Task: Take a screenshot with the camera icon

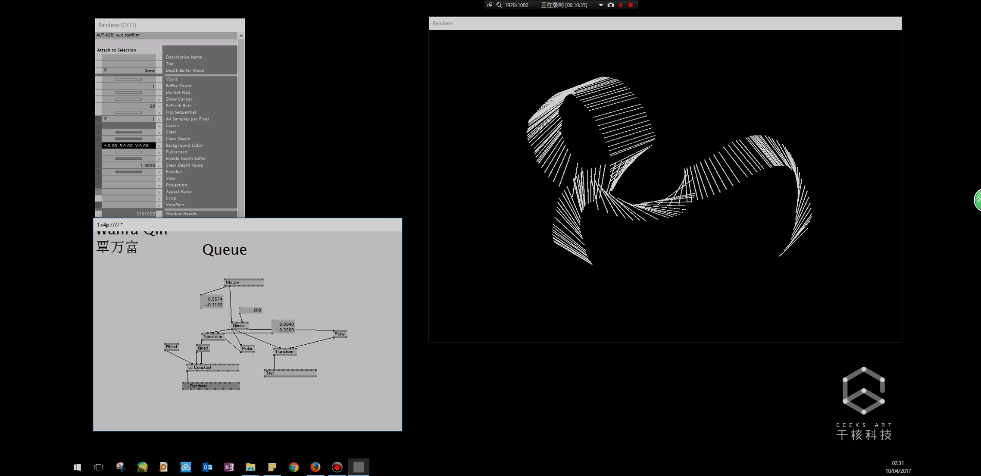Action: point(610,5)
